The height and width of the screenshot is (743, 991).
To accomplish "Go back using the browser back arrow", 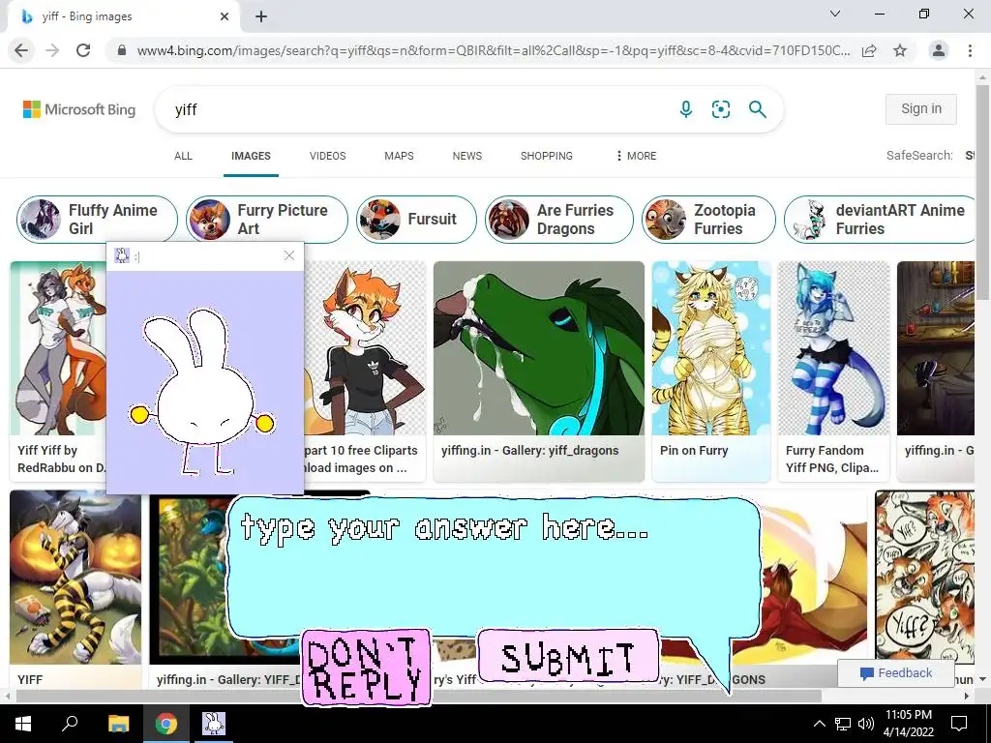I will 21,50.
